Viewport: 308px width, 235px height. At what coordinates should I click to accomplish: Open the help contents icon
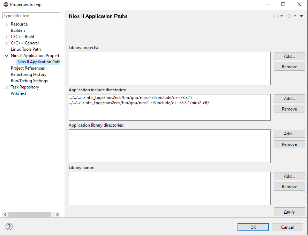tap(9, 227)
